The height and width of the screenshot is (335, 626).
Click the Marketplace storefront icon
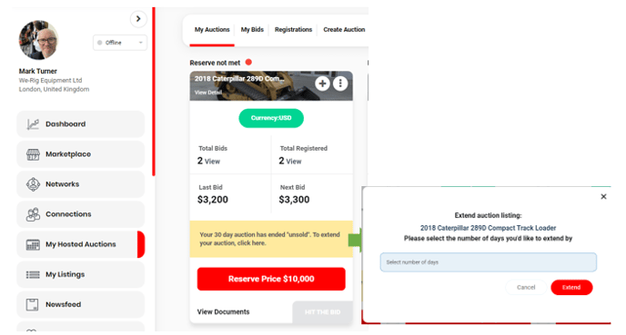(33, 154)
